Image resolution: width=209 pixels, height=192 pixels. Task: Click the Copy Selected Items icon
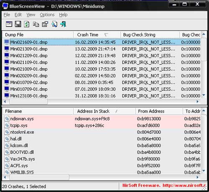point(36,24)
